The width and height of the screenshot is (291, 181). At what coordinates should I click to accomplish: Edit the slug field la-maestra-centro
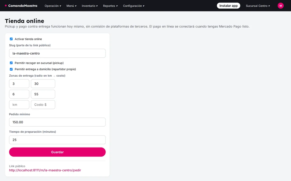[57, 53]
